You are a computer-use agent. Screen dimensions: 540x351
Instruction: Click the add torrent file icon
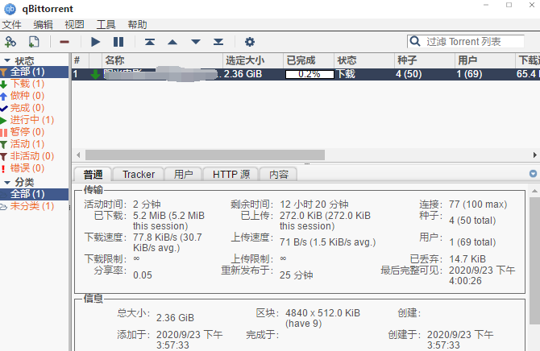coord(34,42)
